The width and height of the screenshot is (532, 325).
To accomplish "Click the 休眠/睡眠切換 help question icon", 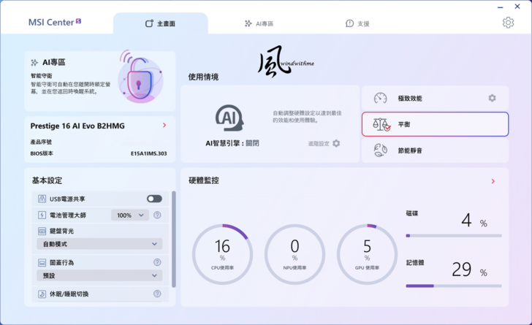I will 157,294.
